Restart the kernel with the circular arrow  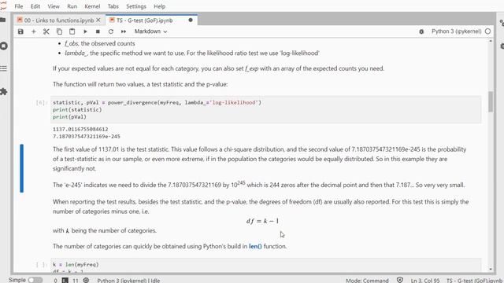pyautogui.click(x=111, y=31)
